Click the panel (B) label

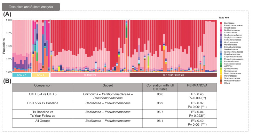[7, 81]
